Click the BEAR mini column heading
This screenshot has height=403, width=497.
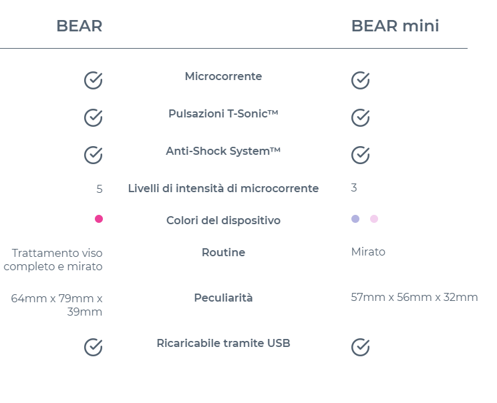[395, 26]
